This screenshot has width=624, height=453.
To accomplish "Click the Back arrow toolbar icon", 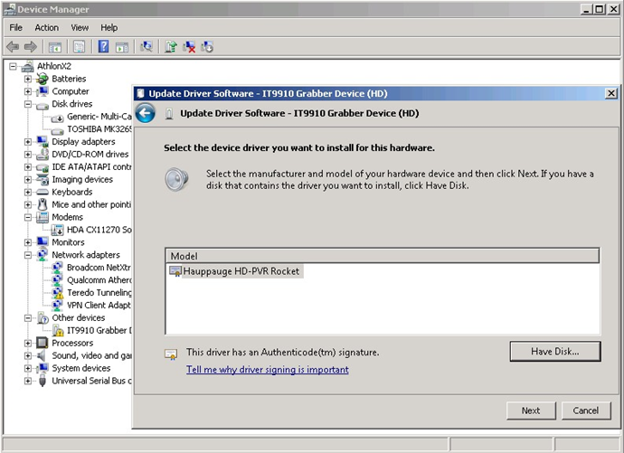I will (x=13, y=47).
